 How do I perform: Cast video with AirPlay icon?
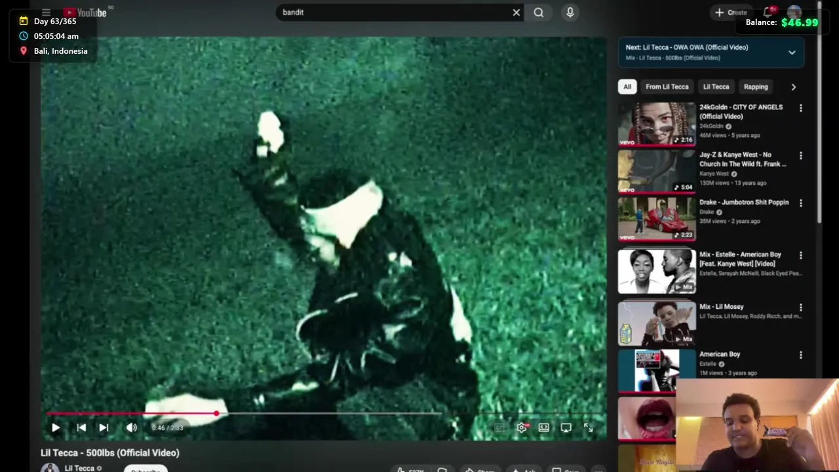(x=566, y=427)
